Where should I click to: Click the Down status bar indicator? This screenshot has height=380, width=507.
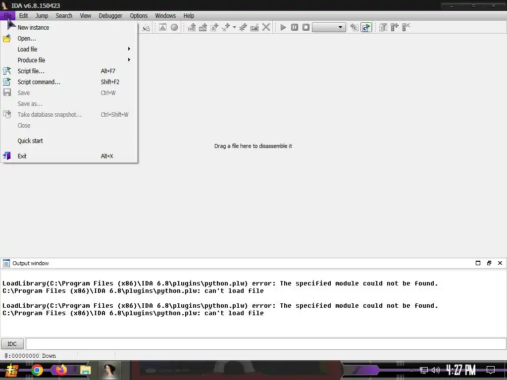pyautogui.click(x=49, y=356)
